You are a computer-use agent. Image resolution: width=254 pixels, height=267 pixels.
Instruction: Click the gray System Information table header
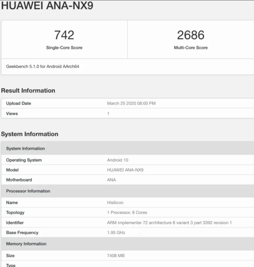pyautogui.click(x=26, y=149)
